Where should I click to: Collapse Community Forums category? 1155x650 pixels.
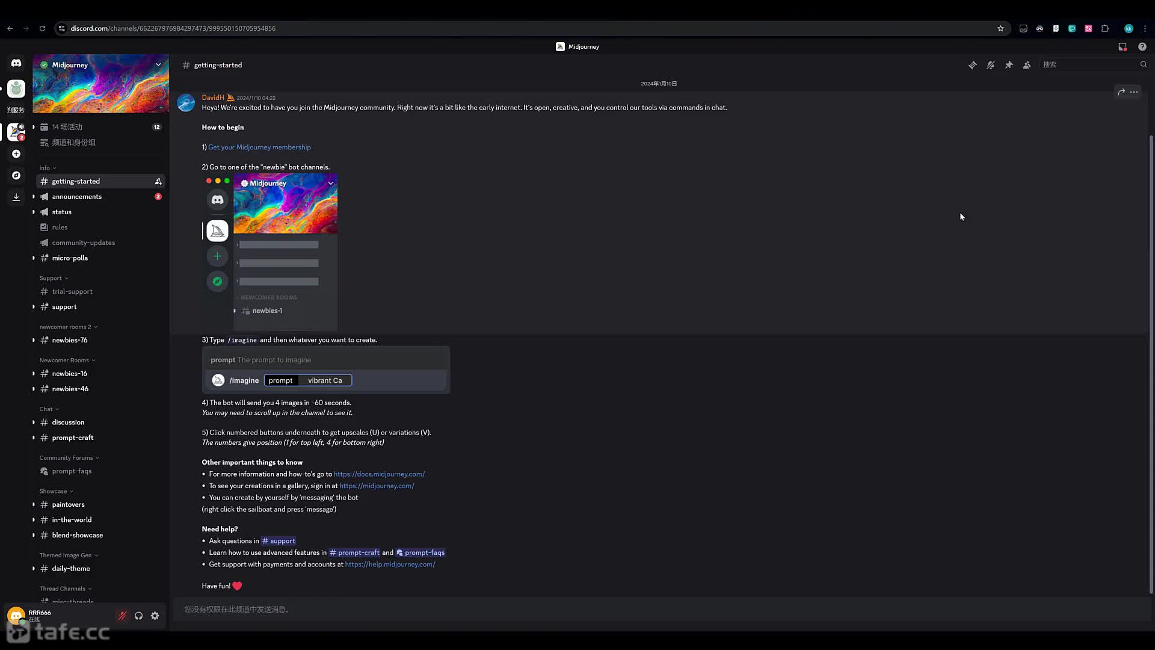(69, 458)
